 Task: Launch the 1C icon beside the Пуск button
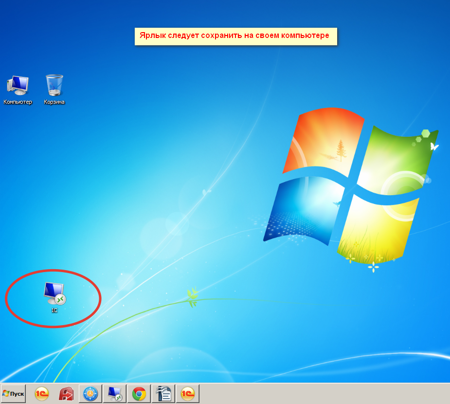point(42,394)
